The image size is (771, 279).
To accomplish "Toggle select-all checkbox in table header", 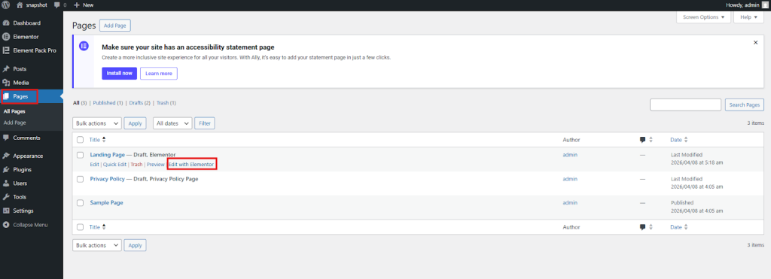I will pos(80,140).
